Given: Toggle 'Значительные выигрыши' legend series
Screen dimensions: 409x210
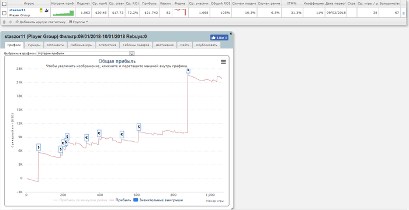Looking at the screenshot, I should (x=158, y=200).
